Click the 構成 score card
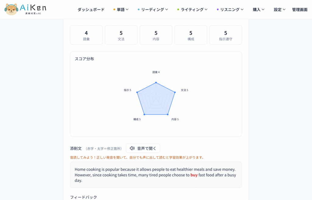 [x=191, y=35]
